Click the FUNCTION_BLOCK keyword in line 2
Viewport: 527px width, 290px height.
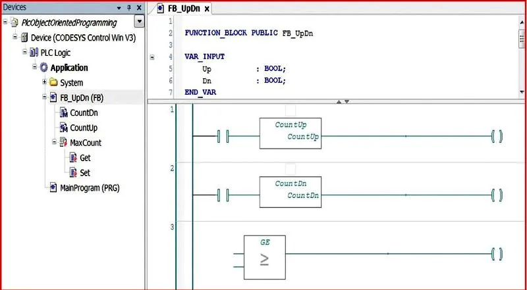(x=216, y=34)
